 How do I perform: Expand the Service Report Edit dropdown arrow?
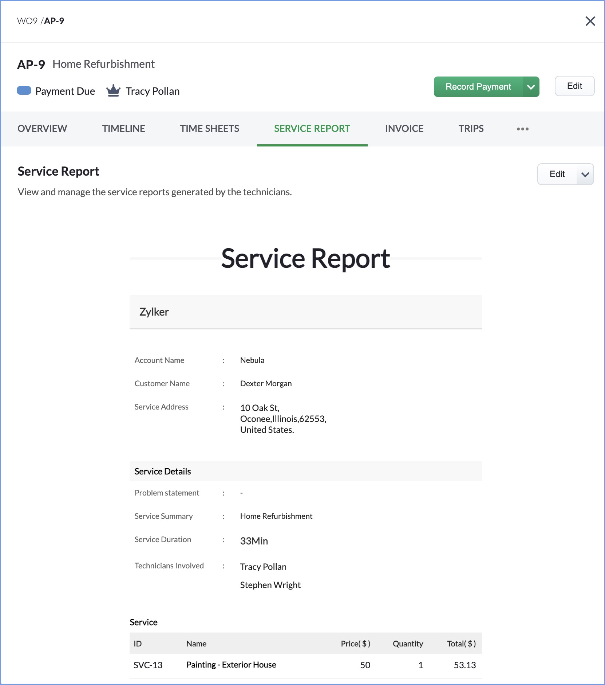[x=585, y=175]
